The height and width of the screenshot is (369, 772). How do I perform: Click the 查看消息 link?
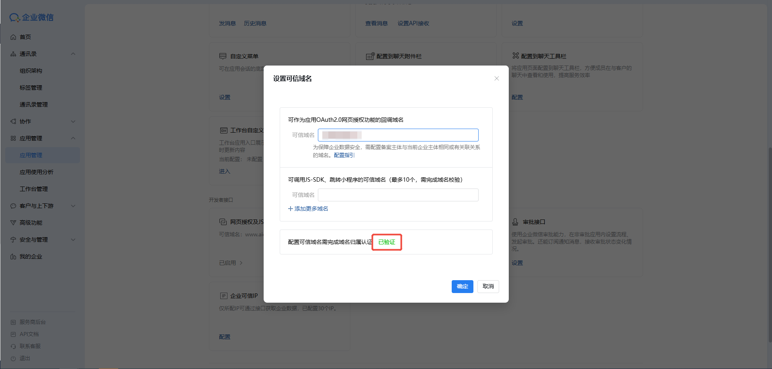tap(377, 23)
